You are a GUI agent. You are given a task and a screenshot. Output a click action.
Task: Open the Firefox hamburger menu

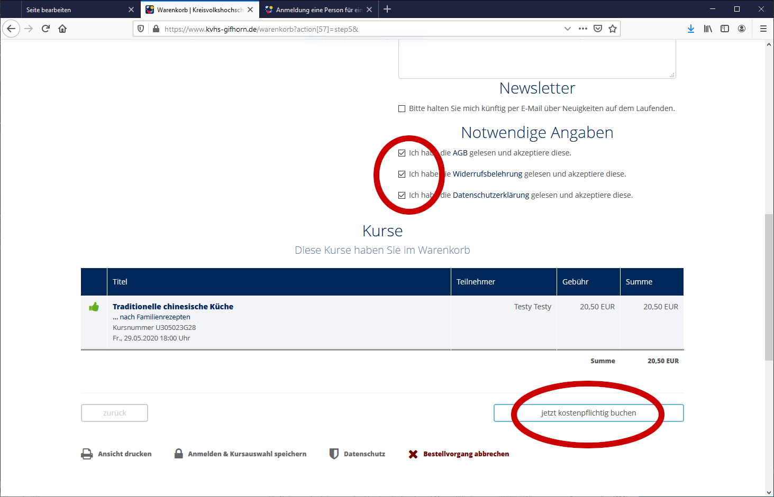click(x=763, y=29)
